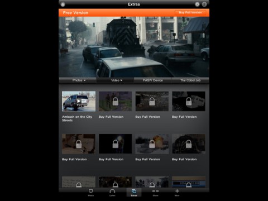
Task: Click the 'Free Version' banner label
Action: pos(75,13)
